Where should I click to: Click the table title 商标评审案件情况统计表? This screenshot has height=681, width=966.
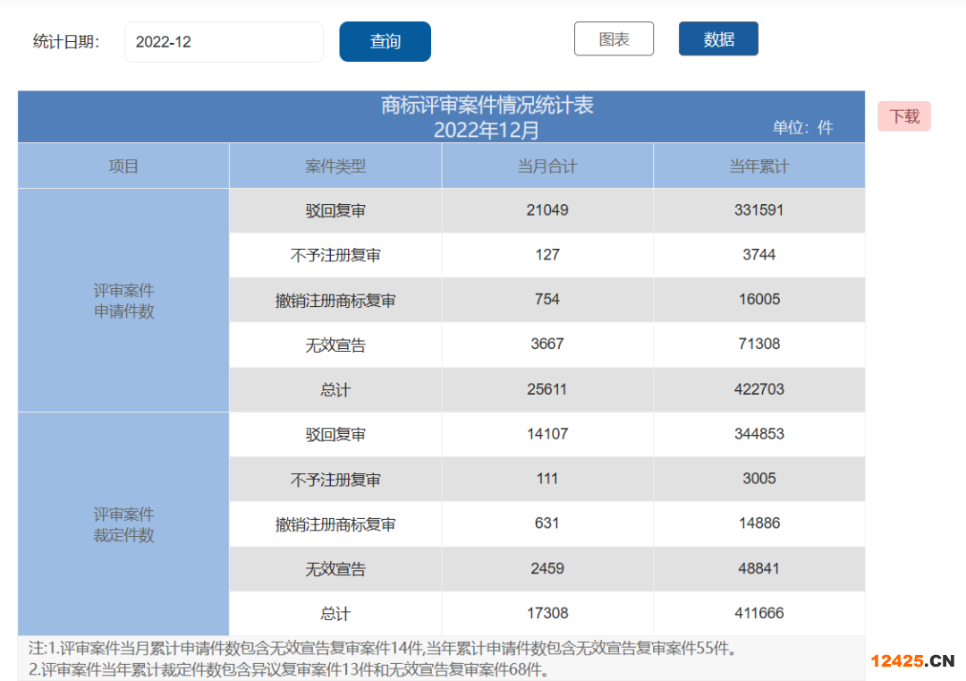[487, 106]
